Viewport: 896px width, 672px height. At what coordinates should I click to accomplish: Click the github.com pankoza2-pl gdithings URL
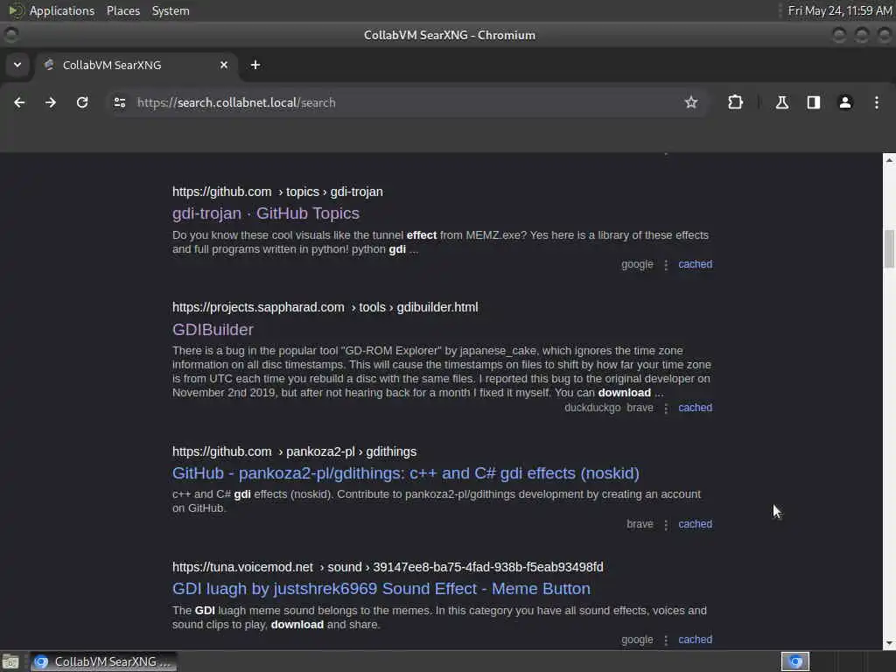tap(294, 451)
